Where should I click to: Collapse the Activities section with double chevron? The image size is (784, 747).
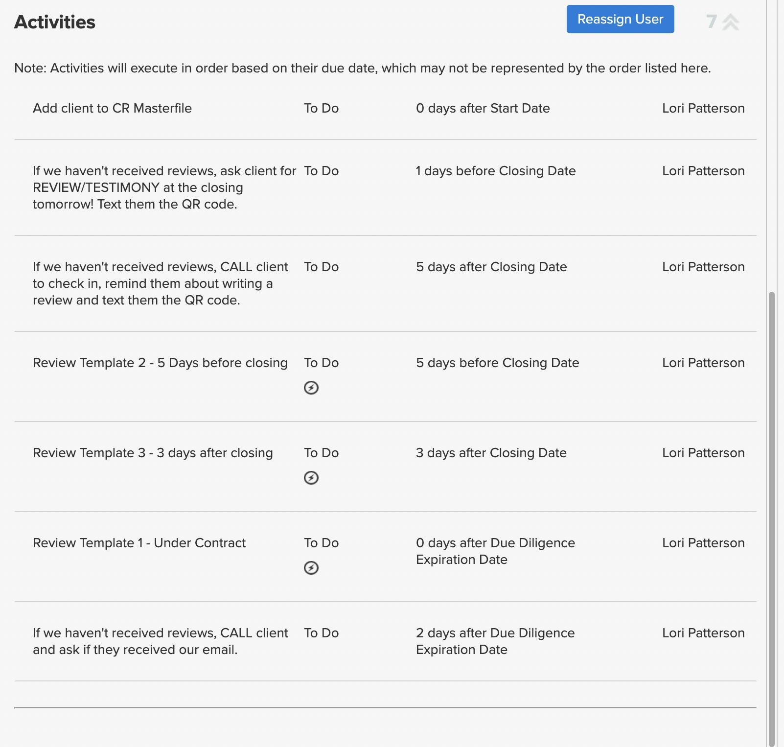731,22
